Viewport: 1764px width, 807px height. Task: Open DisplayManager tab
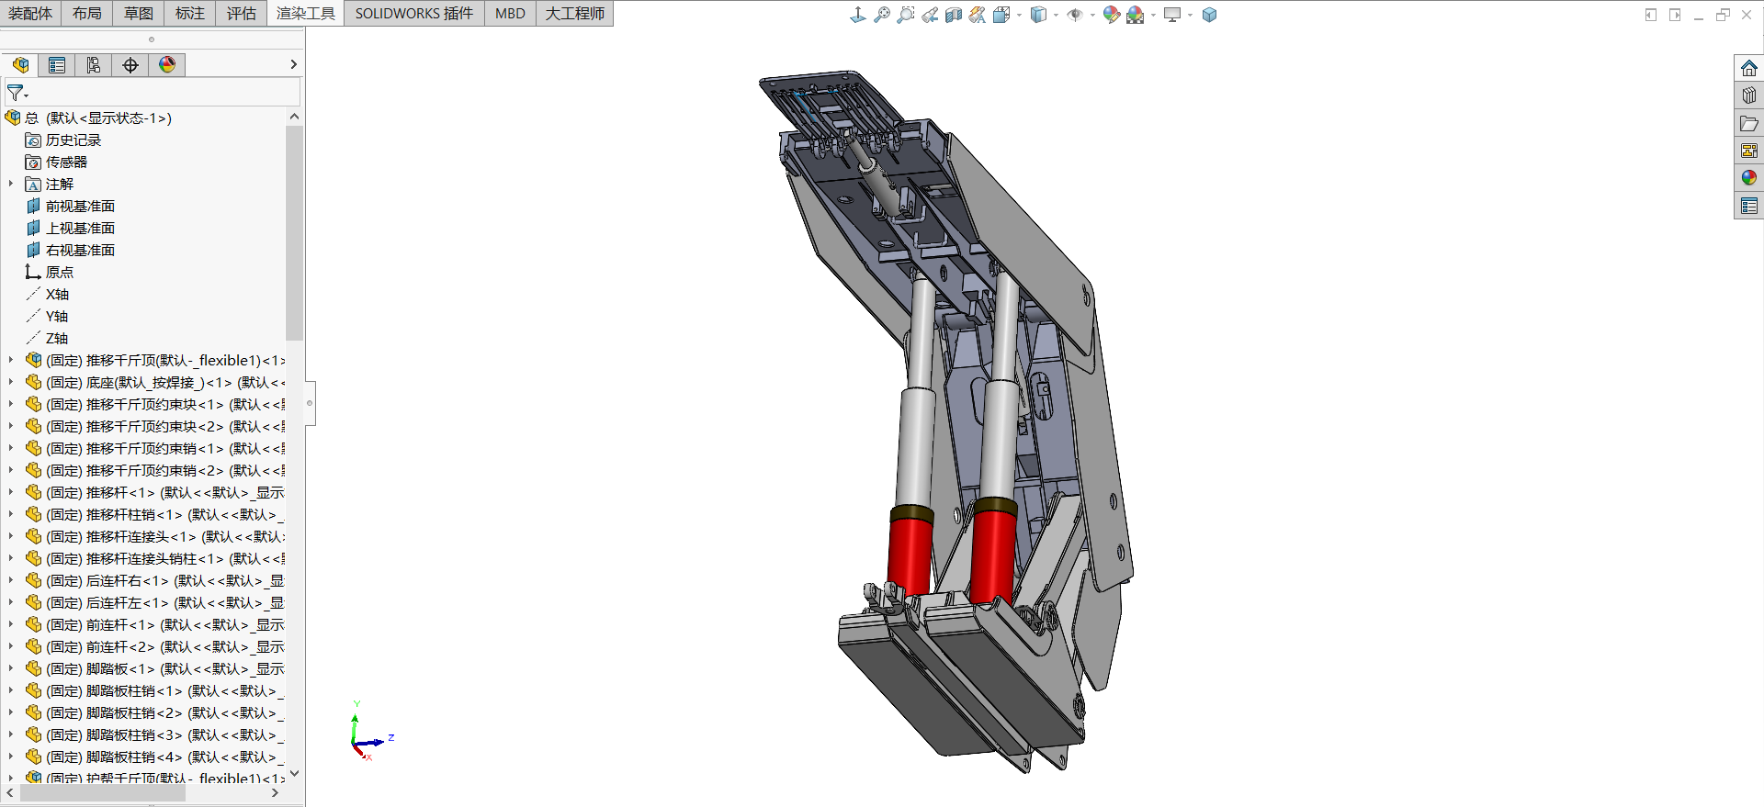[167, 64]
